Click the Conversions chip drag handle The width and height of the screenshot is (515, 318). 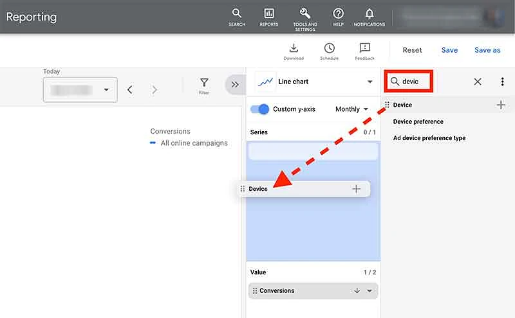tap(254, 290)
